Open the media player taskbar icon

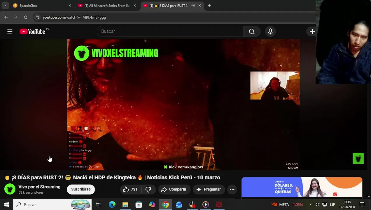pyautogui.click(x=206, y=204)
